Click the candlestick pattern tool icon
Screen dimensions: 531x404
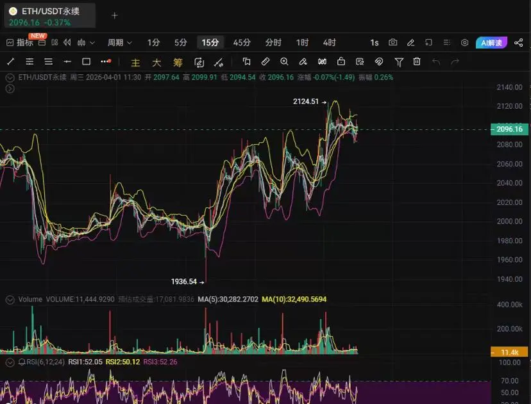[322, 61]
